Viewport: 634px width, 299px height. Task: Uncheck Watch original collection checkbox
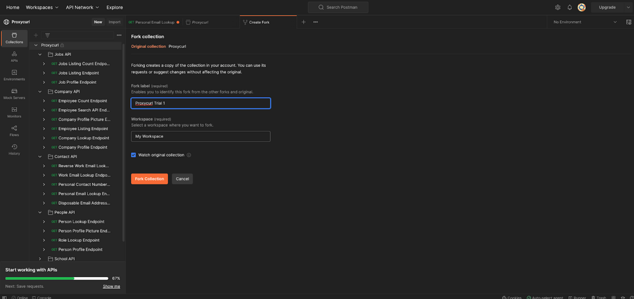click(133, 155)
